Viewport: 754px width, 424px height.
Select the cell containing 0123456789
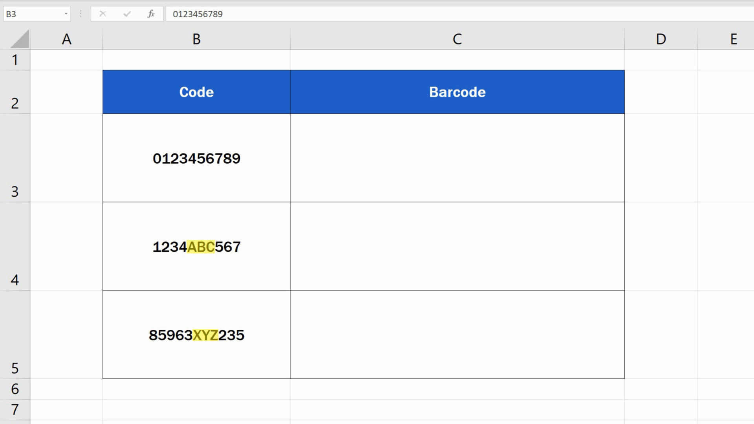coord(196,159)
